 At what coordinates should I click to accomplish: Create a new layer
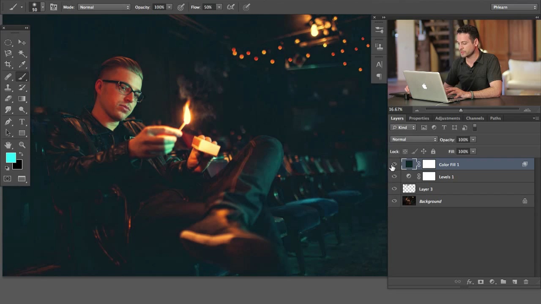pos(515,282)
